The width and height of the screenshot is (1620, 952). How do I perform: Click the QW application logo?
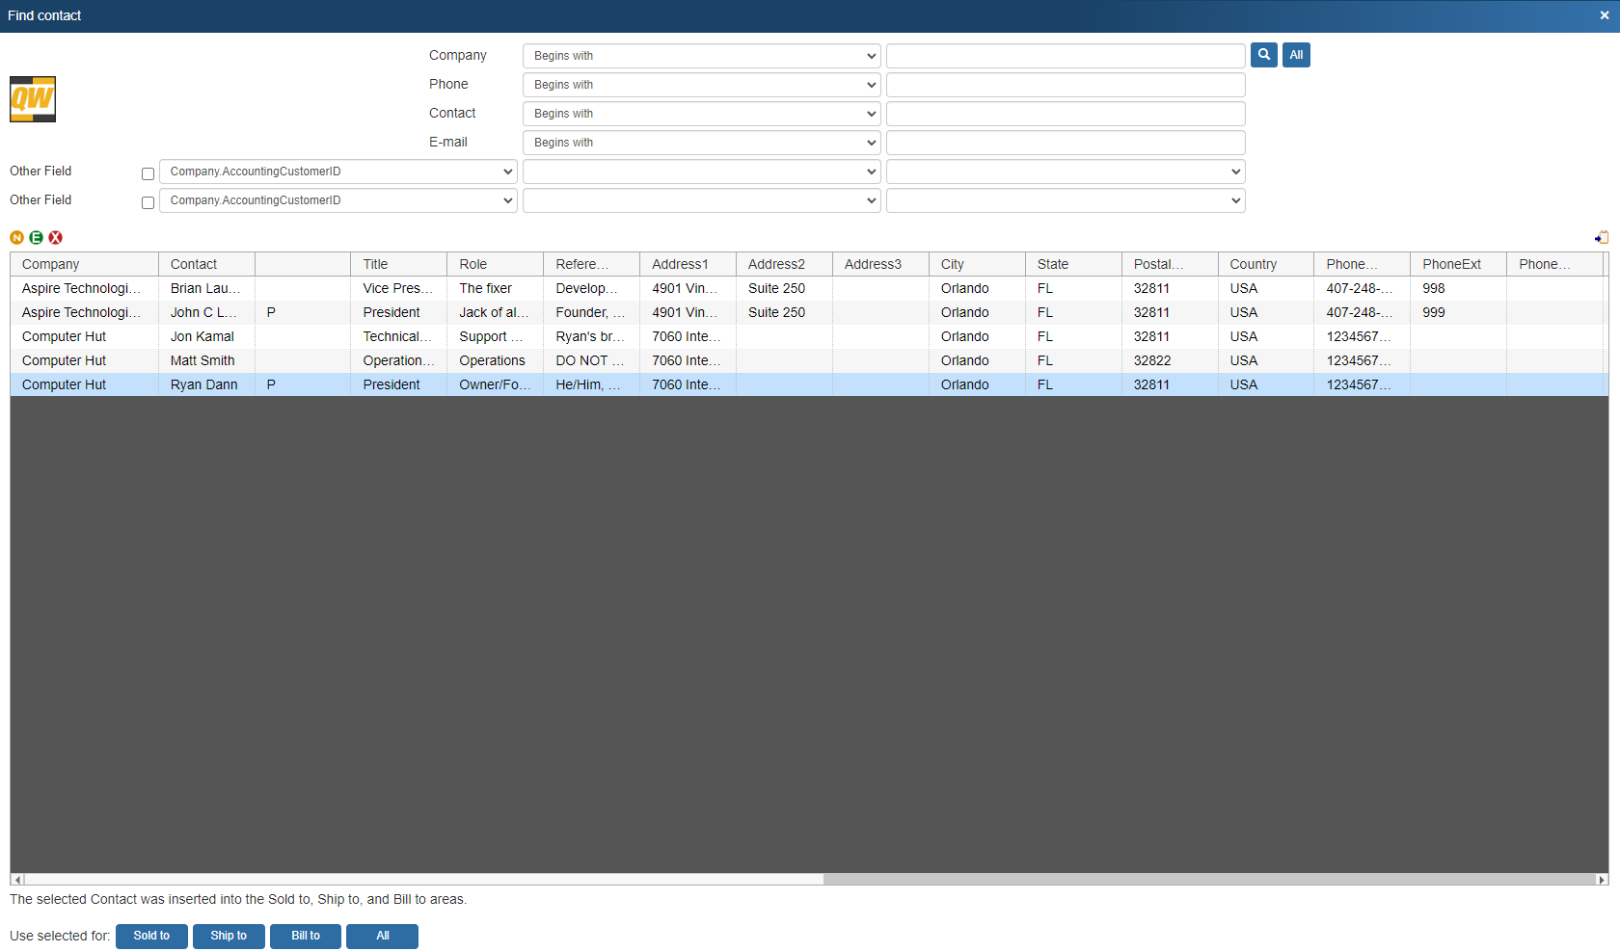[x=33, y=98]
